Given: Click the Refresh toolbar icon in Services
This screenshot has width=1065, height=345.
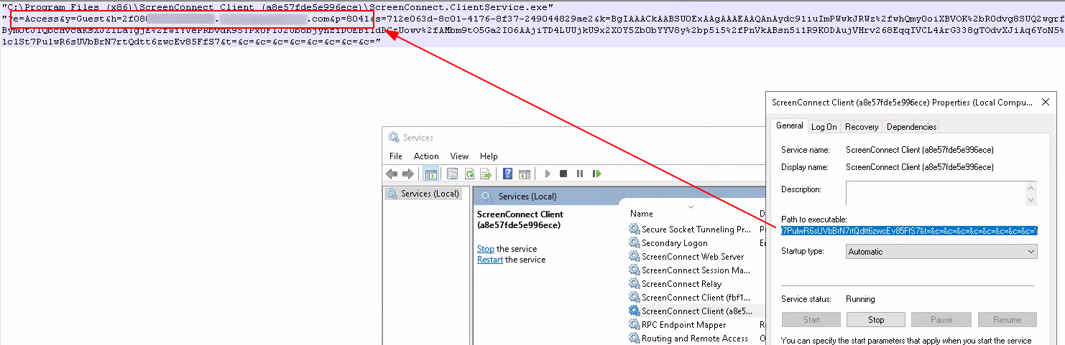Looking at the screenshot, I should pyautogui.click(x=469, y=174).
